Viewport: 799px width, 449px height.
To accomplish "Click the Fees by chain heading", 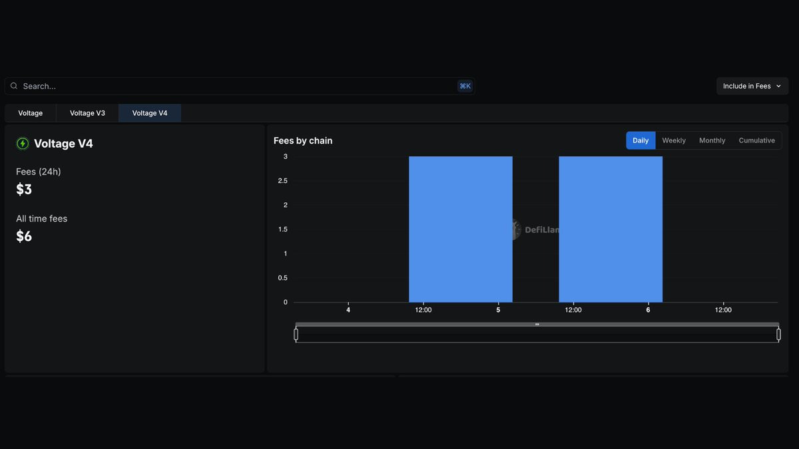I will pos(303,140).
